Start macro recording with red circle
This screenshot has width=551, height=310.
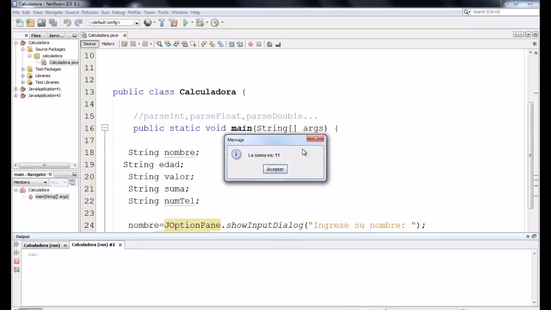250,44
